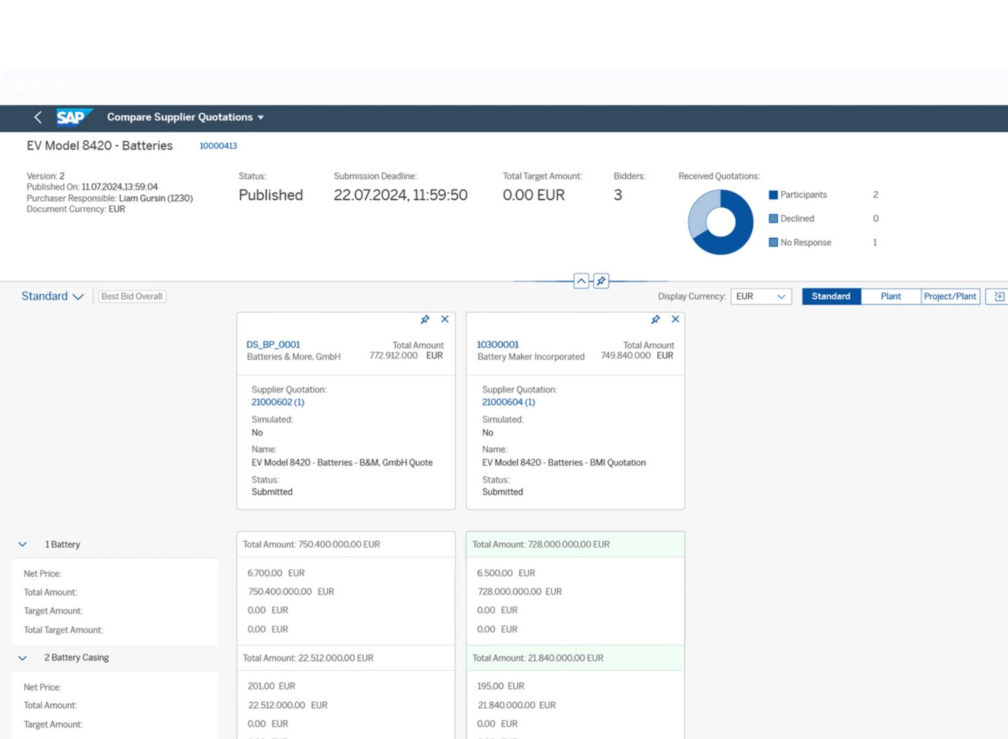Image resolution: width=1008 pixels, height=739 pixels.
Task: Close the Battery Maker Incorporated card
Action: (x=675, y=320)
